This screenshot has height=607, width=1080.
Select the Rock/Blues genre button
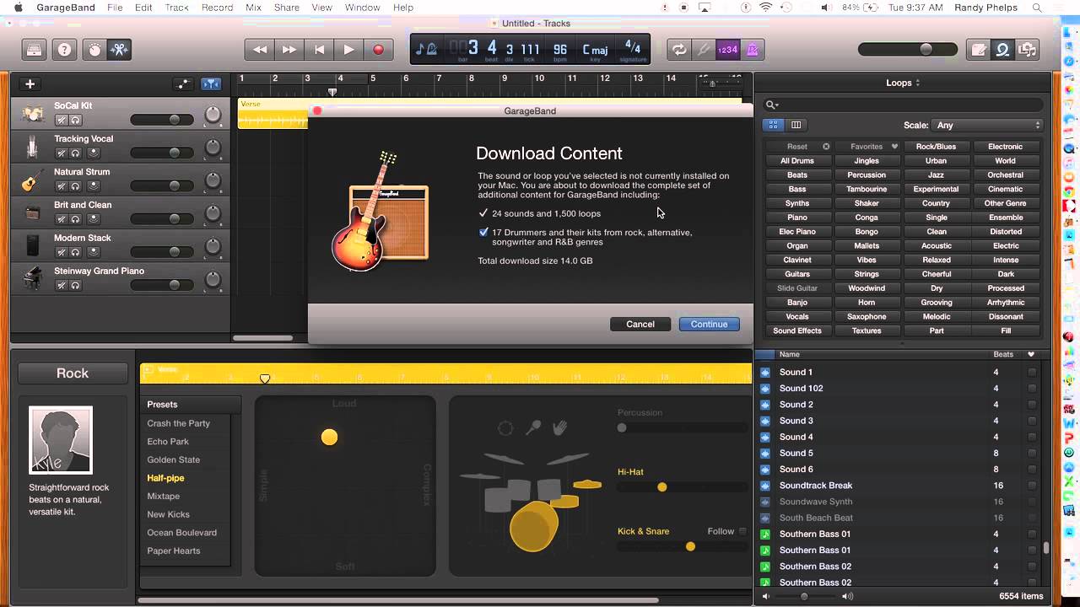coord(936,147)
